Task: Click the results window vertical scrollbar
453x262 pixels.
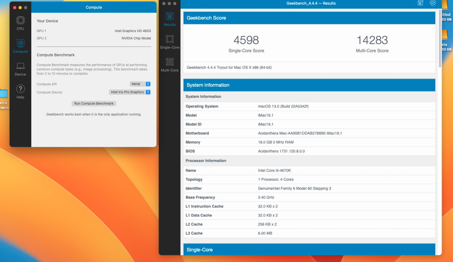Action: [x=440, y=38]
